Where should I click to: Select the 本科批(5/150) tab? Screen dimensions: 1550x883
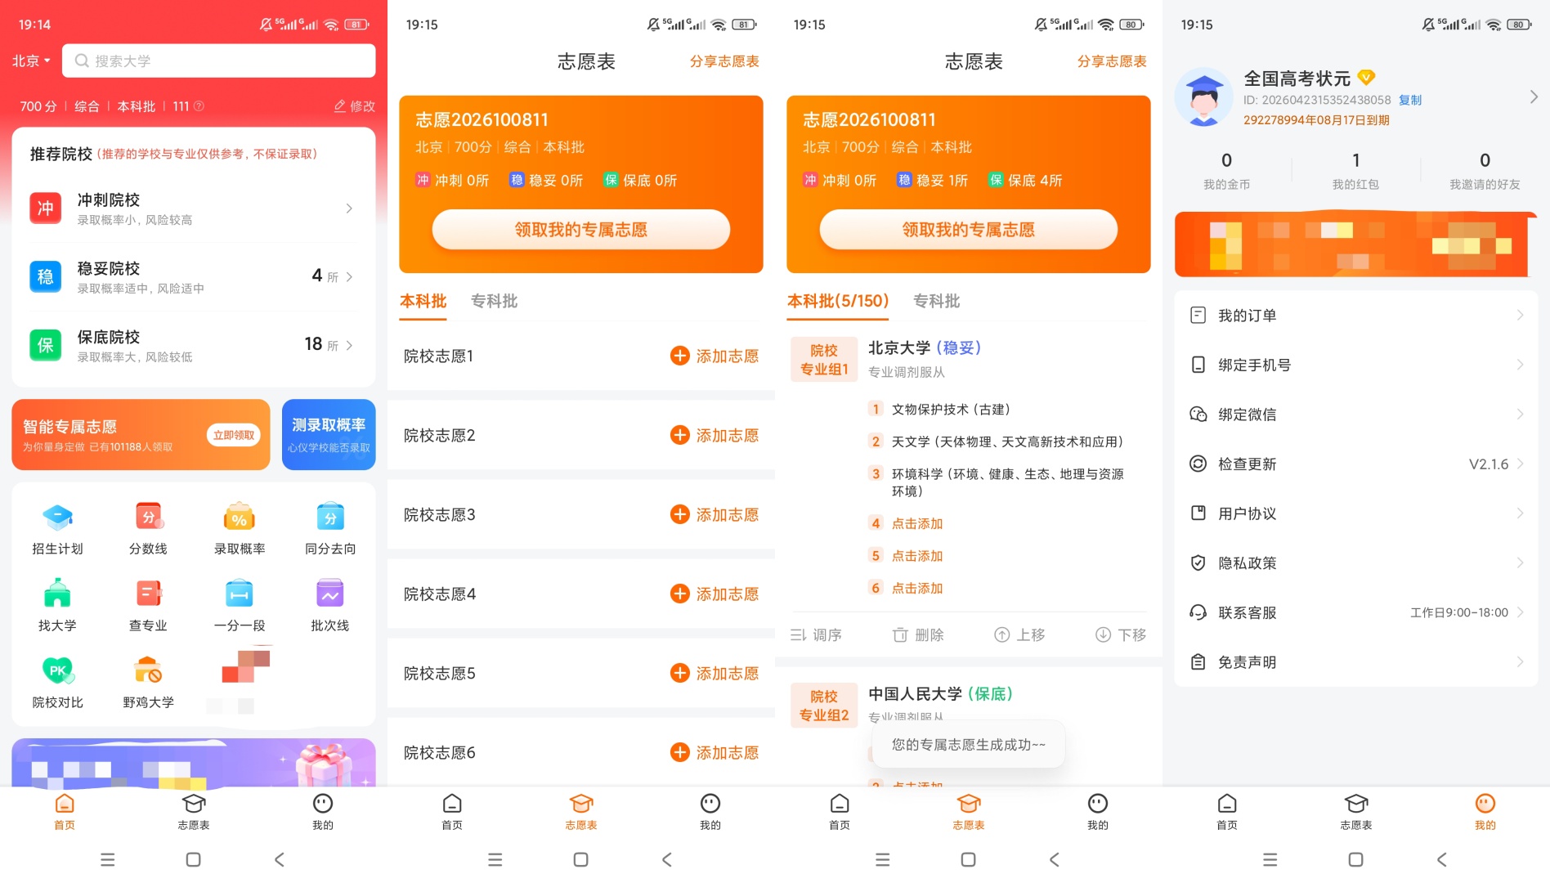pos(838,301)
